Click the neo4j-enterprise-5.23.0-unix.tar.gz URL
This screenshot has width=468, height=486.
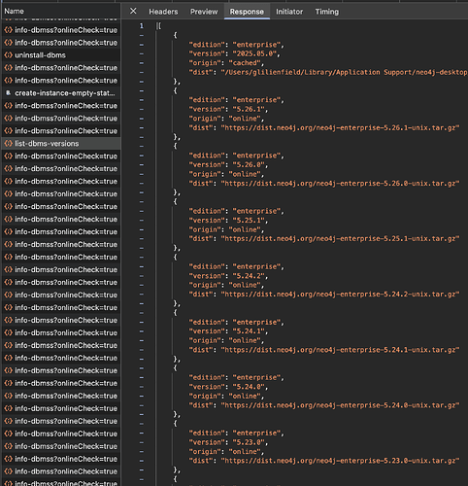click(x=340, y=461)
